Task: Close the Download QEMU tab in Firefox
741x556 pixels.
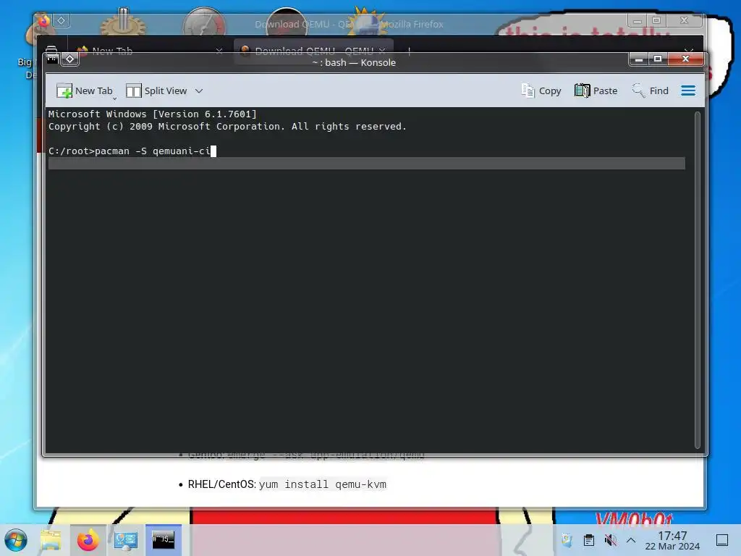Action: pyautogui.click(x=382, y=50)
